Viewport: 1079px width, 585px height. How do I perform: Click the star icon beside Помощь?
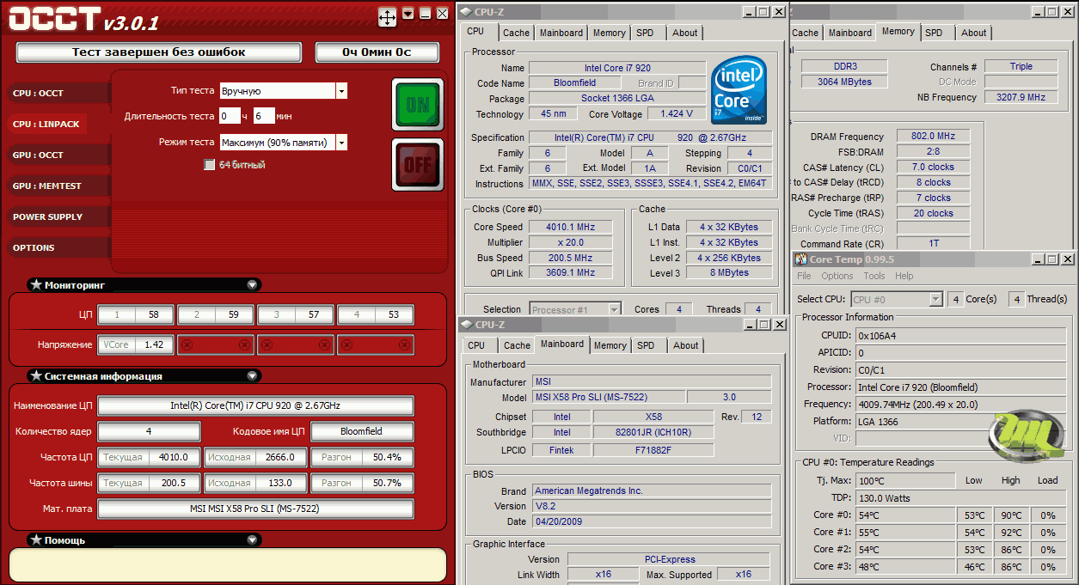[36, 539]
